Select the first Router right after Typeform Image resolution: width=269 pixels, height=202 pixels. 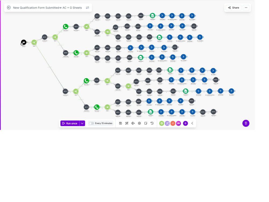pos(34,42)
